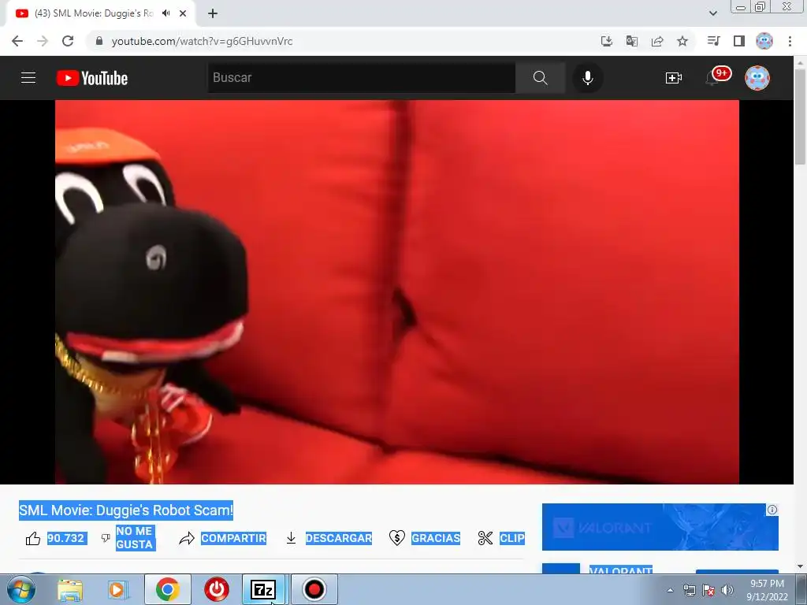Switch to Chrome in taskbar
The image size is (807, 605).
(168, 589)
